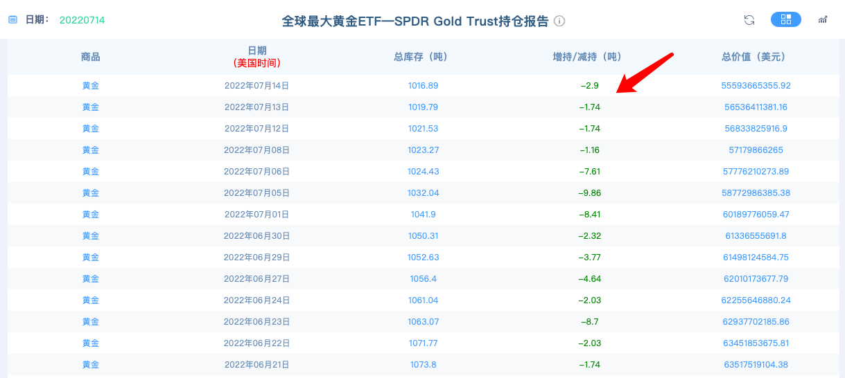Click total value 56833825916.9

coord(756,129)
